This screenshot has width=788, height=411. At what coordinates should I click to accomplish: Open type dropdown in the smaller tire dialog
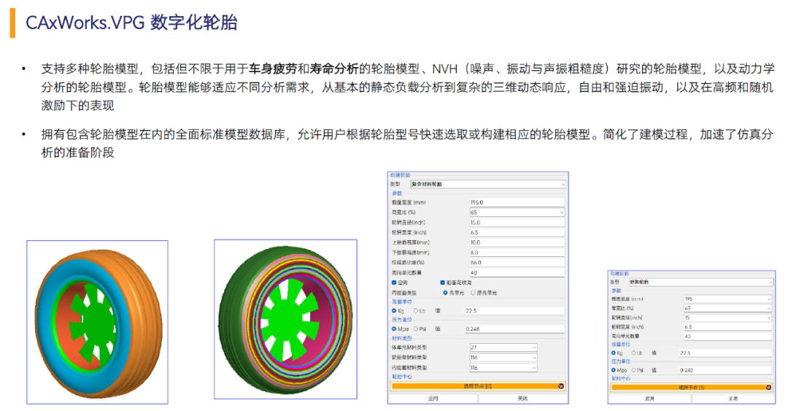(700, 283)
